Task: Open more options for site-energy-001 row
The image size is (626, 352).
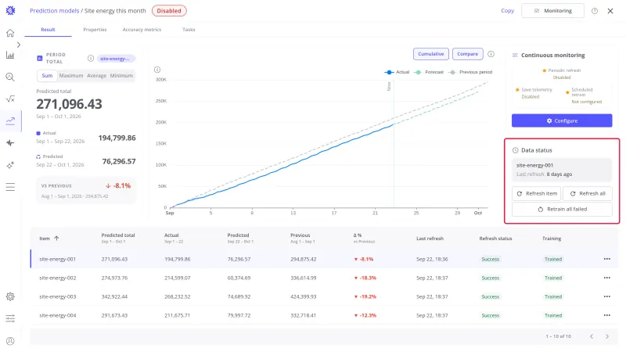Action: pos(607,259)
